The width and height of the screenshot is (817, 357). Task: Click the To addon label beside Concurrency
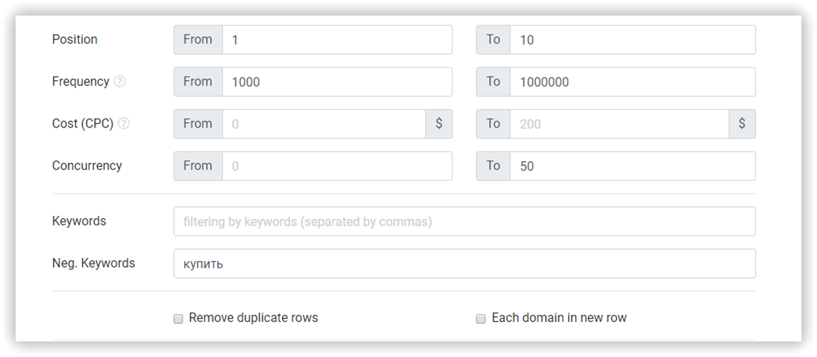coord(493,166)
